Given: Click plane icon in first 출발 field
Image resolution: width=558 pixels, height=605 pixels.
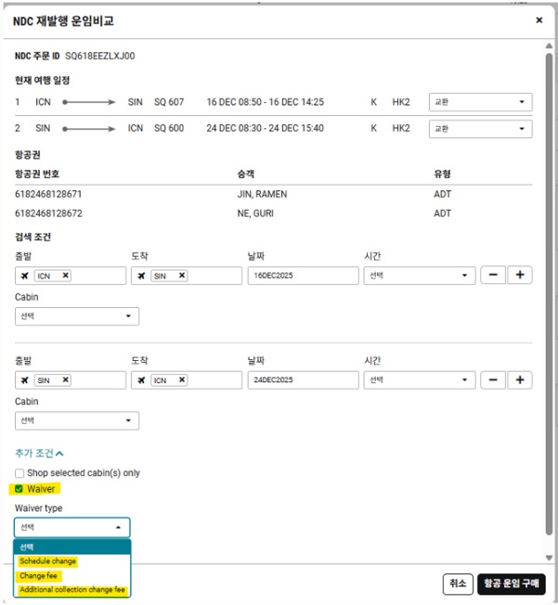Looking at the screenshot, I should 25,276.
